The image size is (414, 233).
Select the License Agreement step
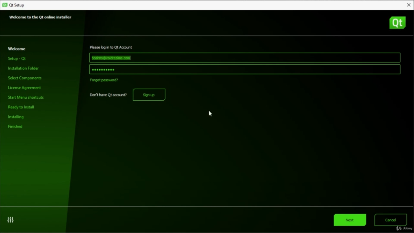(24, 88)
